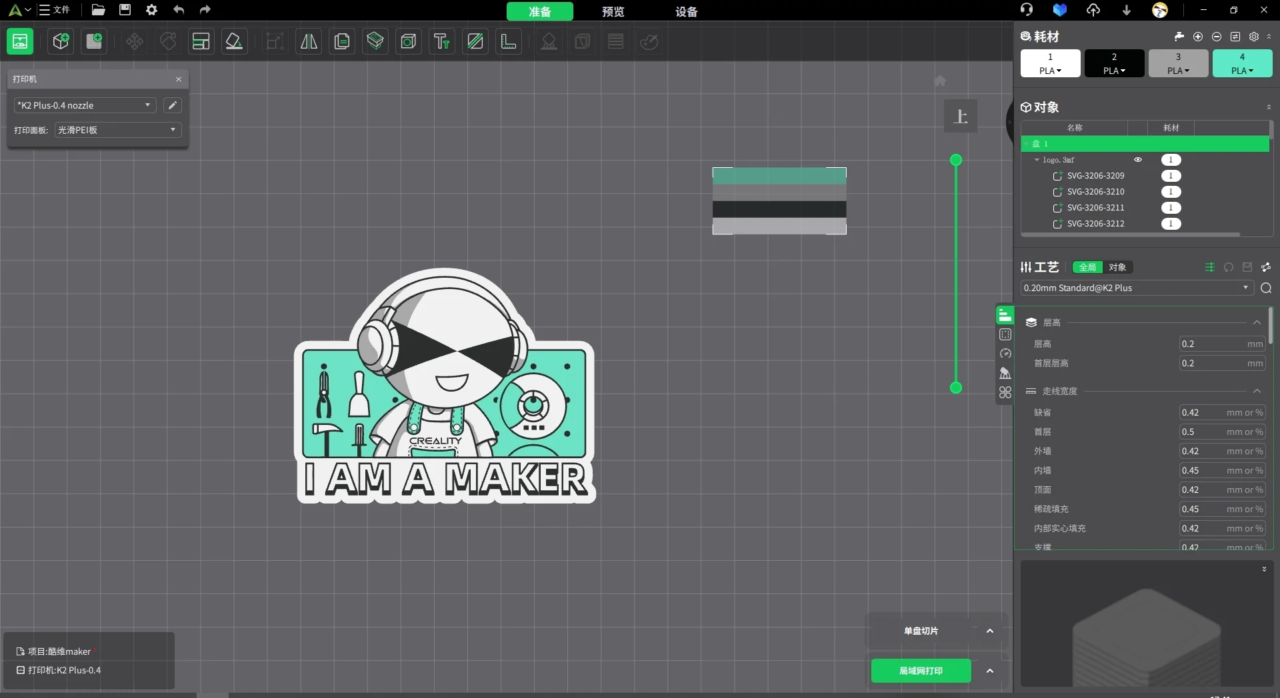This screenshot has width=1280, height=698.
Task: Click the cloud upload icon
Action: pos(1093,10)
